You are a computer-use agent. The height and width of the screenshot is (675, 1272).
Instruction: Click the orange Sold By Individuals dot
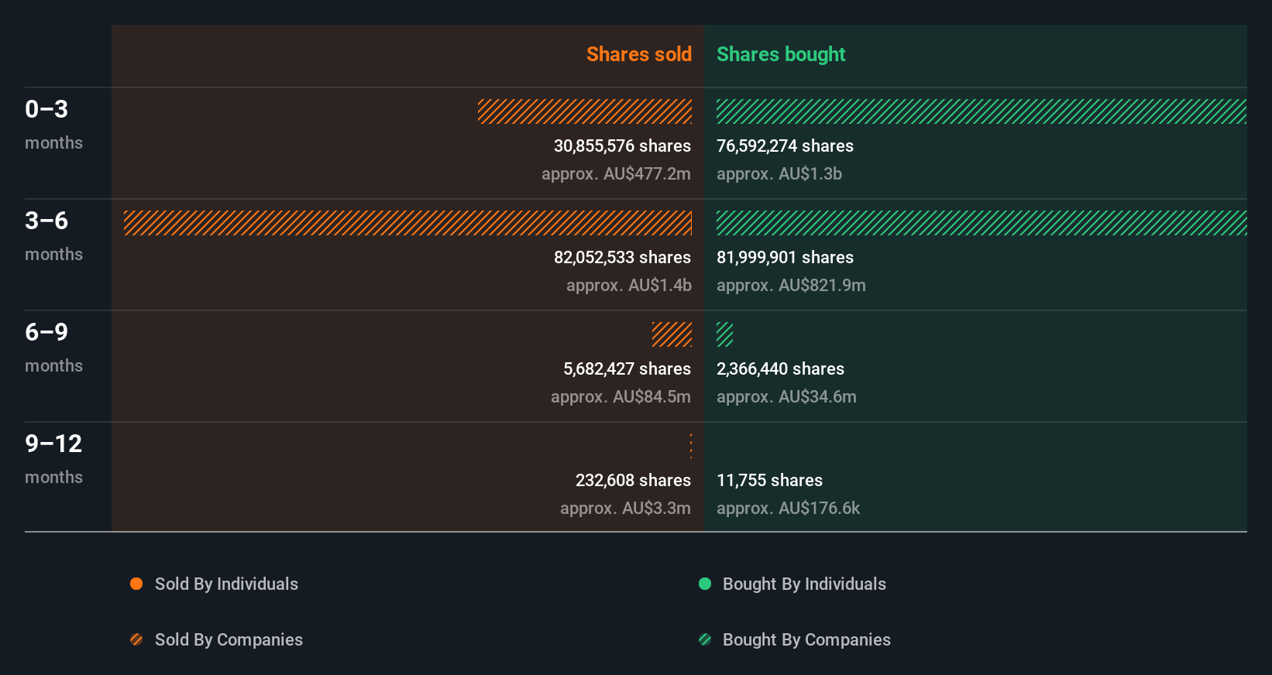pos(136,584)
